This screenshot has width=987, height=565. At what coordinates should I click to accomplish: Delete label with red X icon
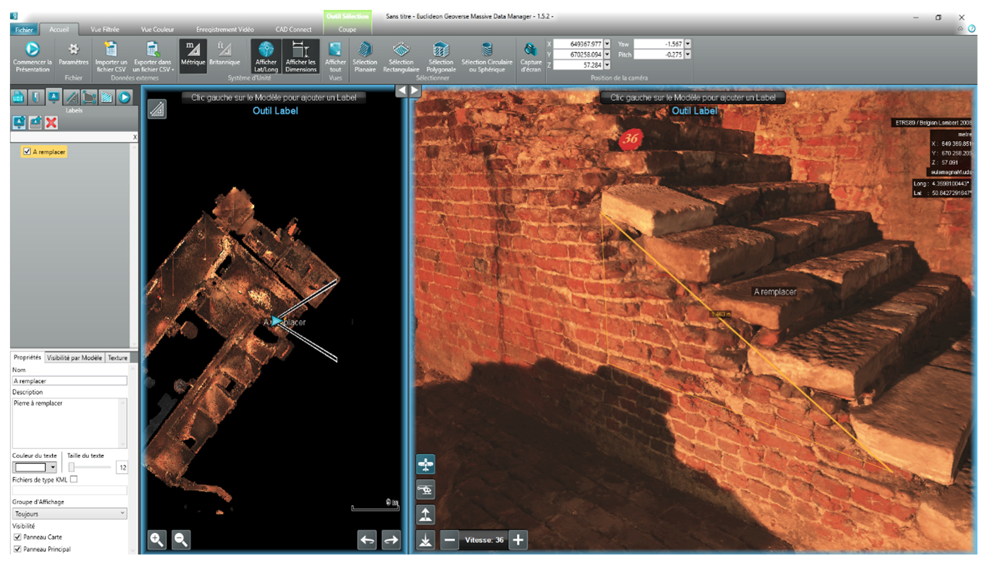[x=51, y=123]
